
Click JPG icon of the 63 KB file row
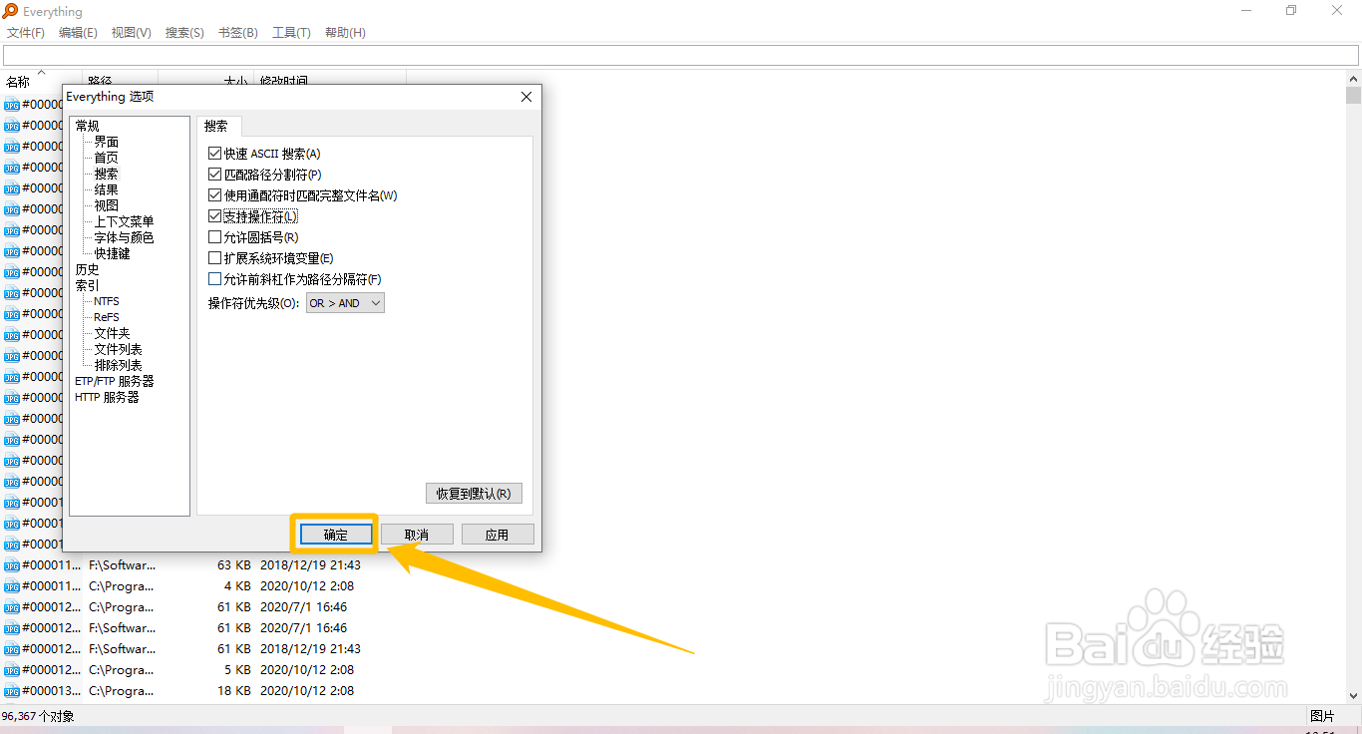click(11, 565)
